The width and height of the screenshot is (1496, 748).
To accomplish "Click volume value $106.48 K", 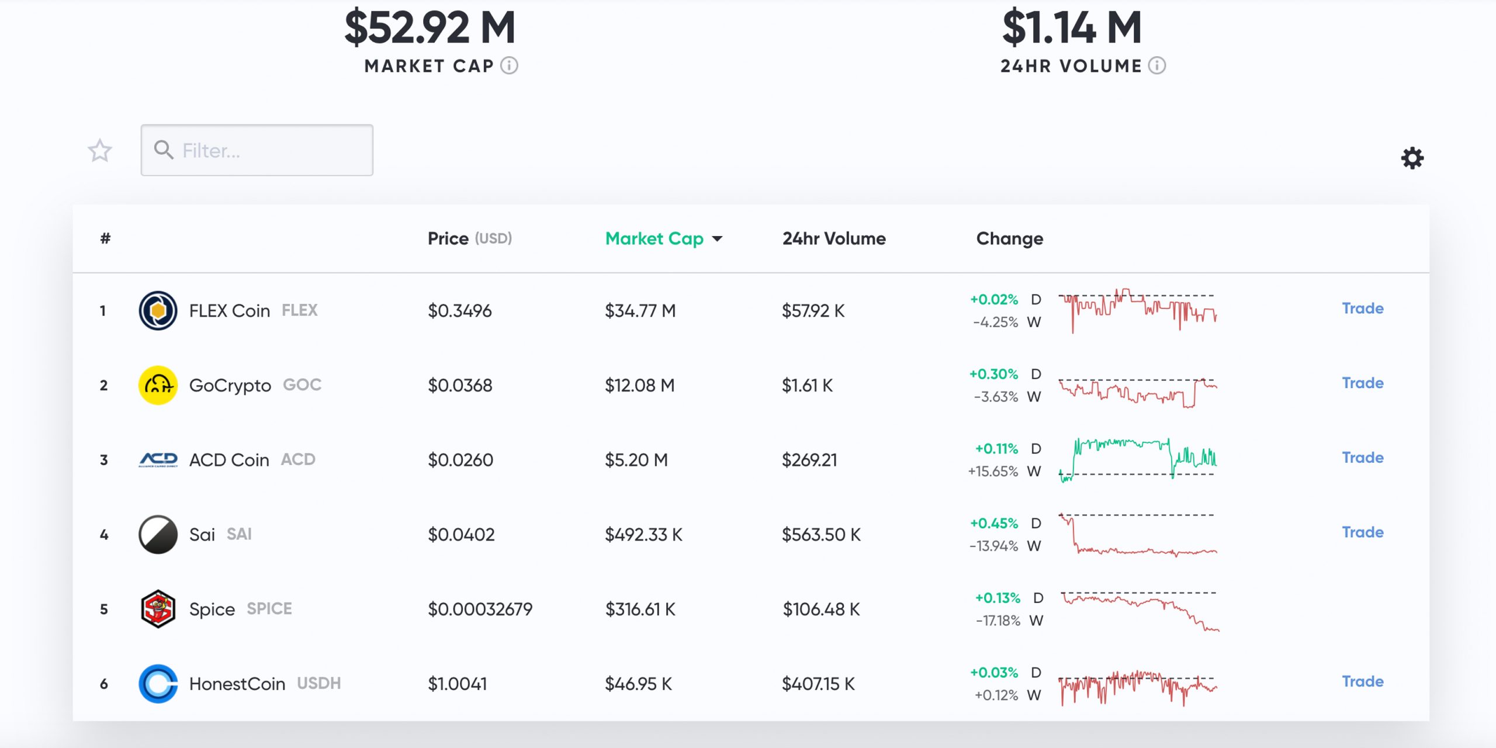I will point(822,609).
